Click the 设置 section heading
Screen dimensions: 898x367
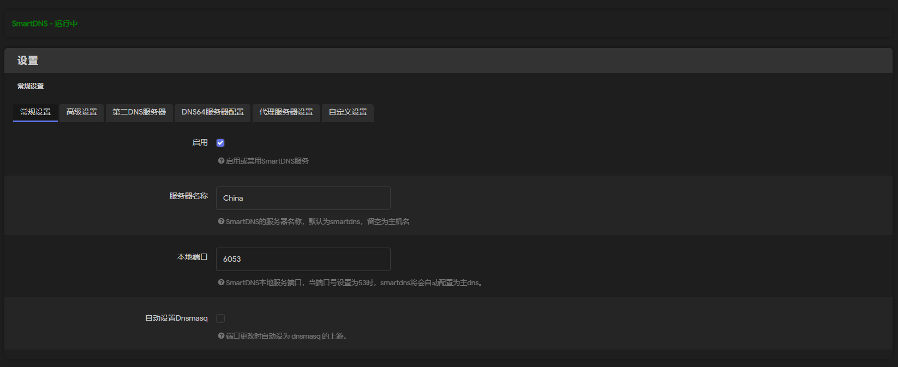28,61
